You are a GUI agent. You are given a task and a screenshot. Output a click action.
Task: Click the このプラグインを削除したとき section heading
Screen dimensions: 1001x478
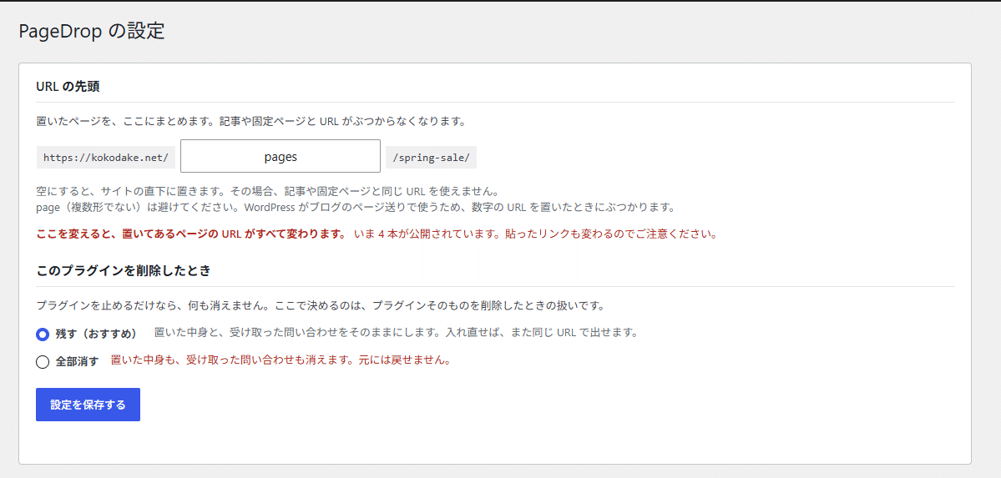[124, 270]
